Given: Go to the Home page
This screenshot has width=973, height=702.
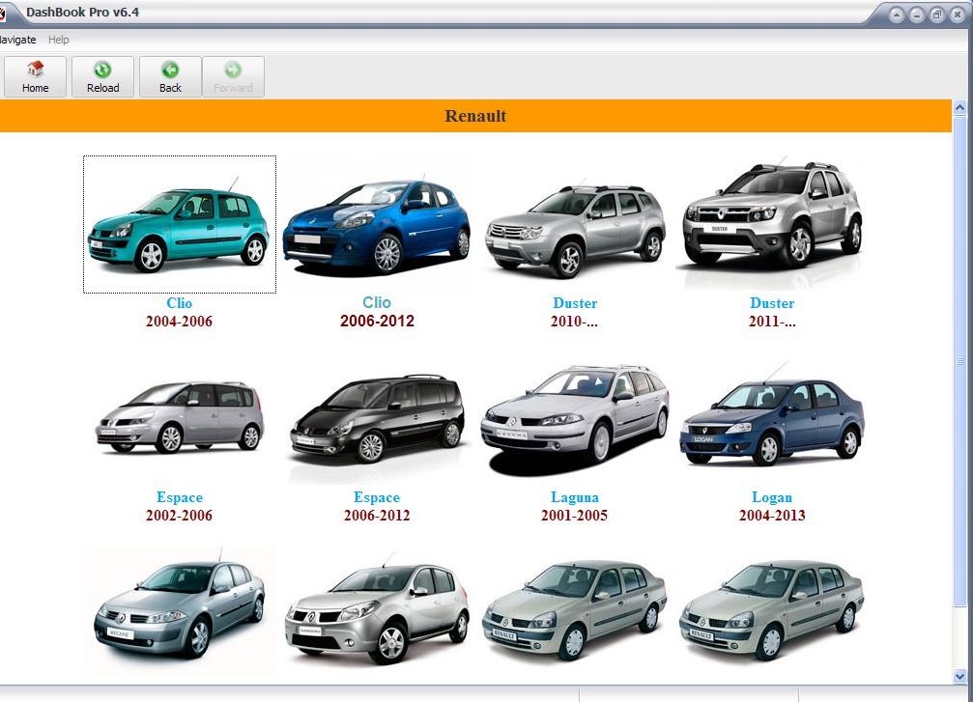Looking at the screenshot, I should coord(35,77).
